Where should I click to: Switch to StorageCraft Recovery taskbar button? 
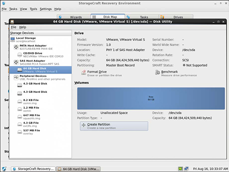[33, 169]
